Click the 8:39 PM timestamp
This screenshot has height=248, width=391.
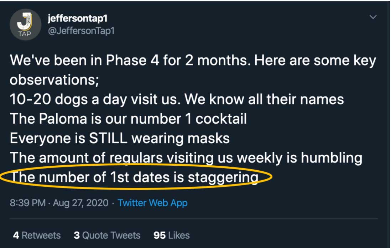point(28,203)
